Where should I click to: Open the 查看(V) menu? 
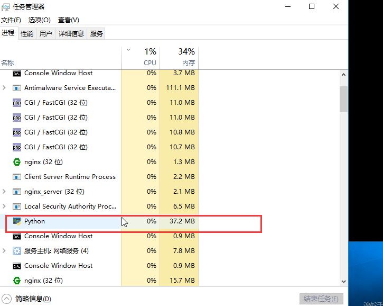[x=68, y=20]
